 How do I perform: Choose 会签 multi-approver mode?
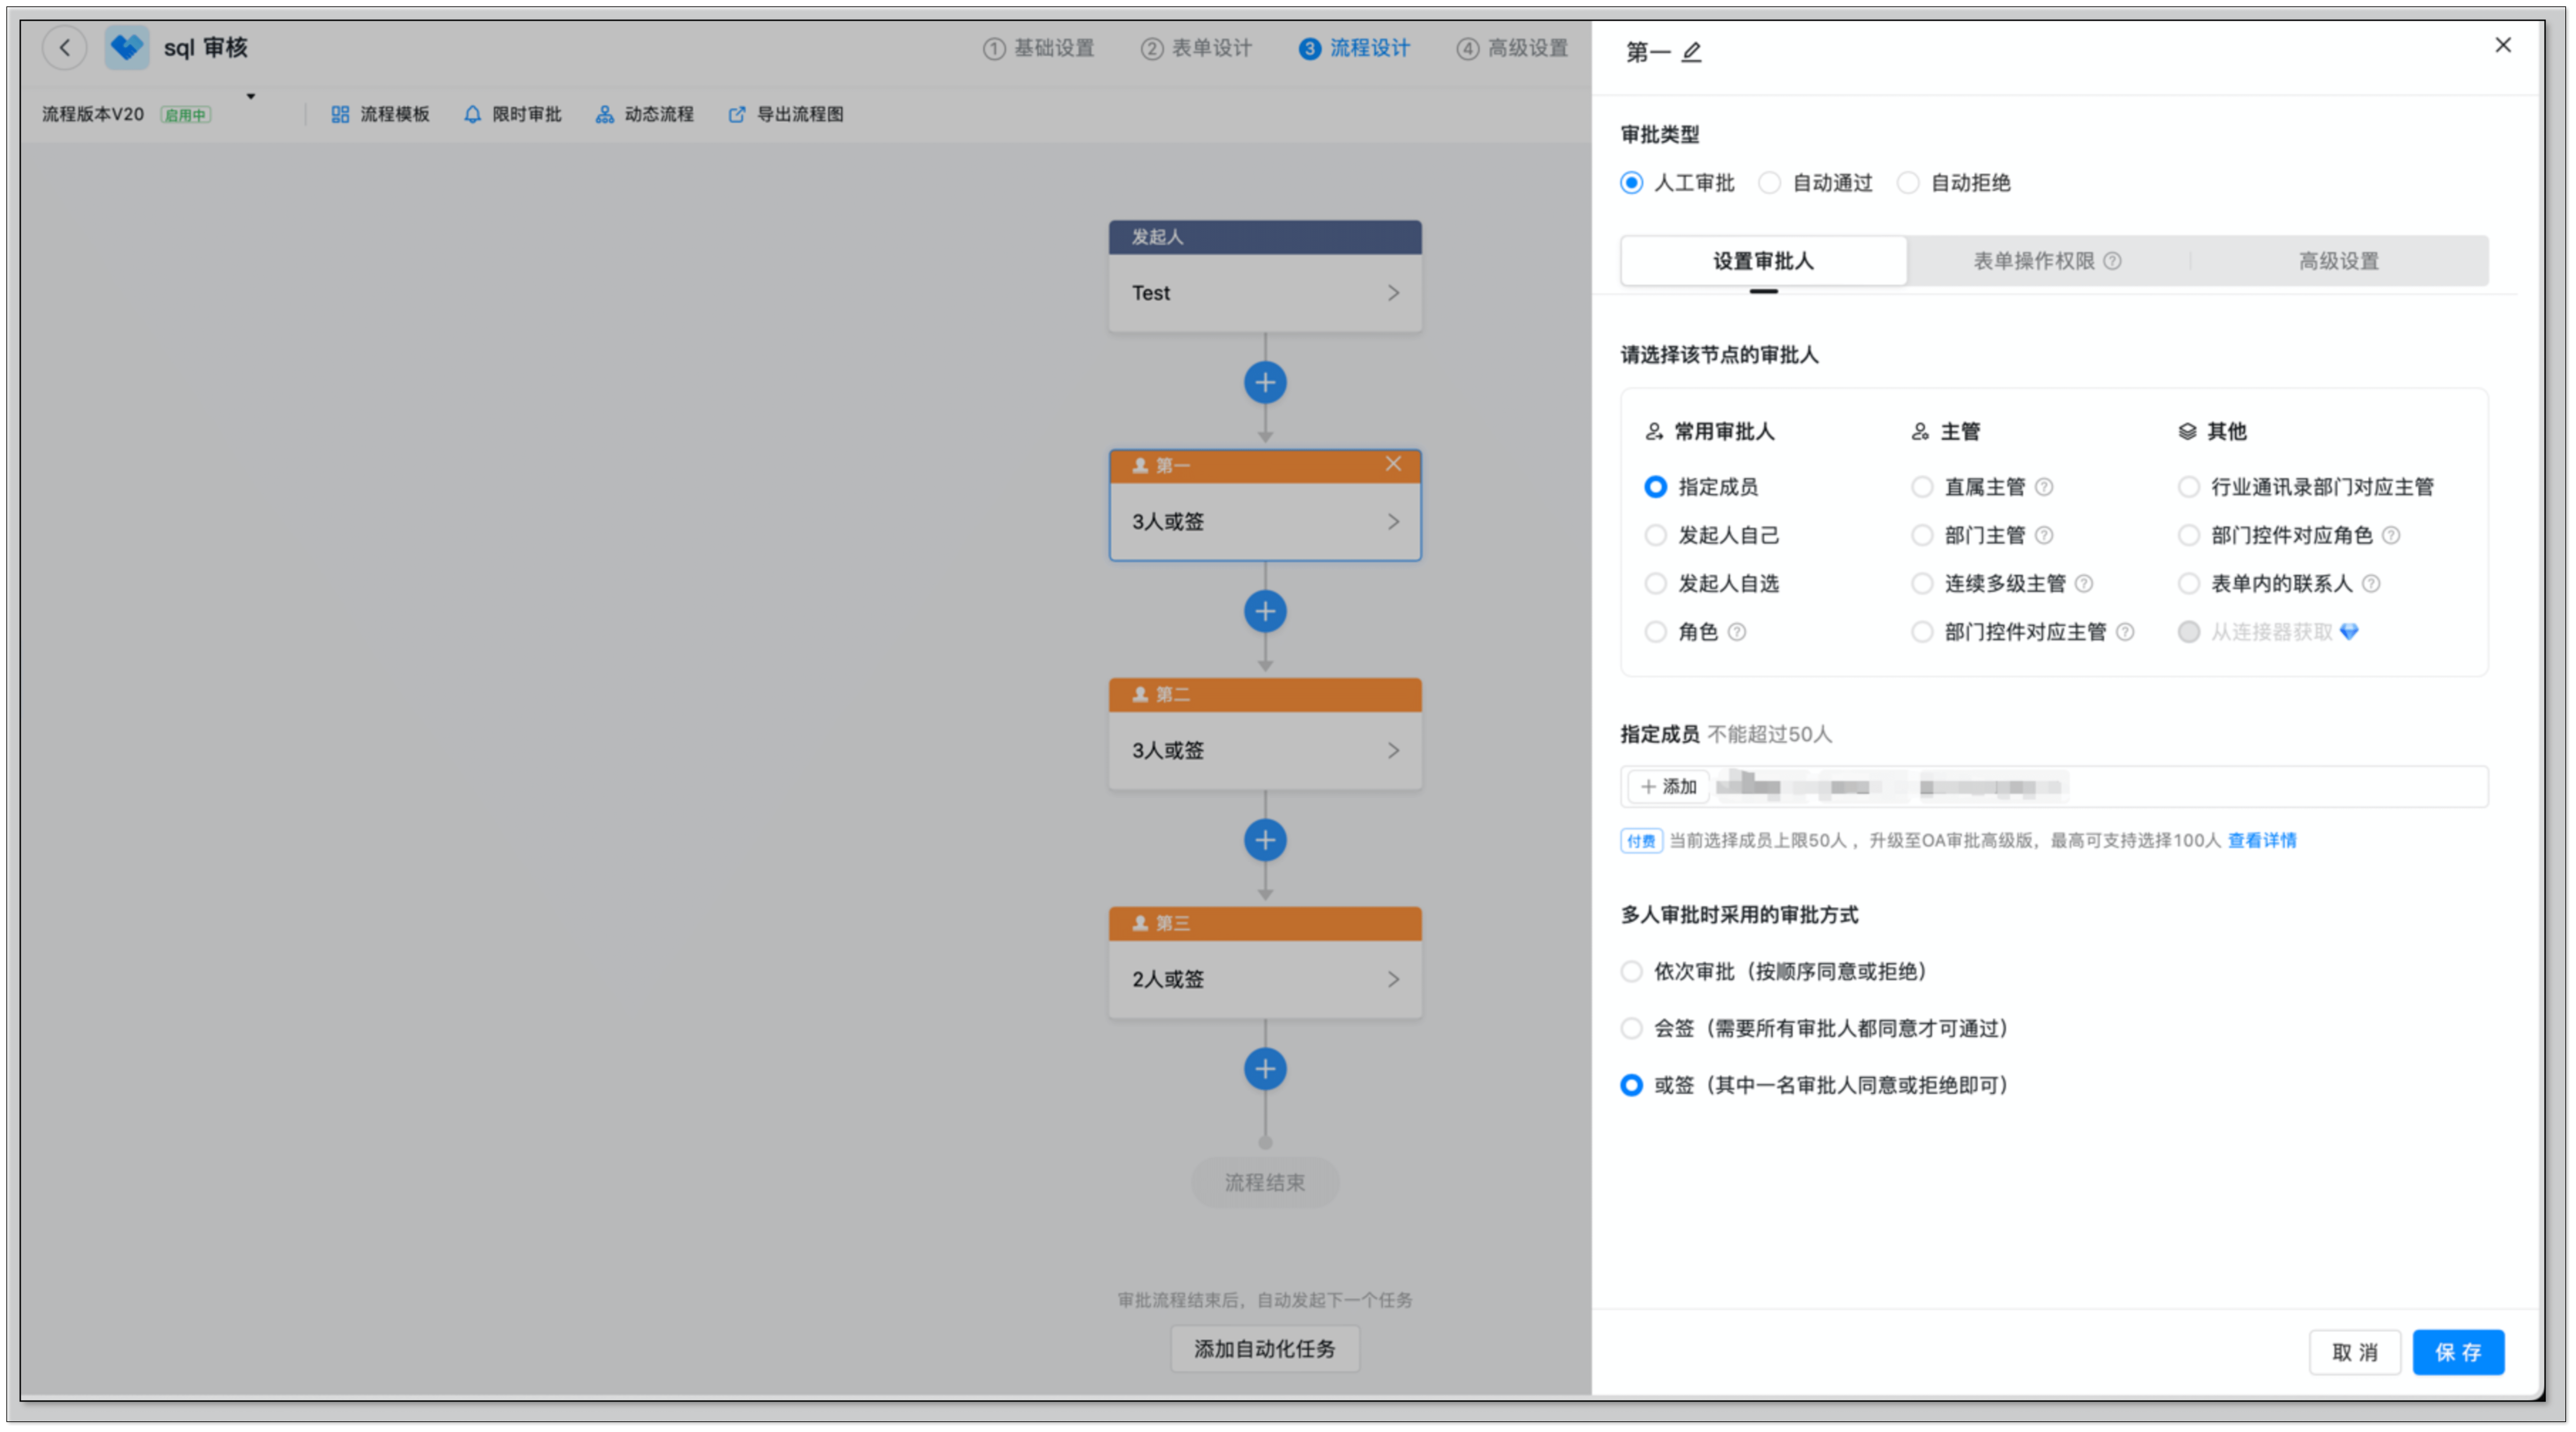point(1632,1028)
